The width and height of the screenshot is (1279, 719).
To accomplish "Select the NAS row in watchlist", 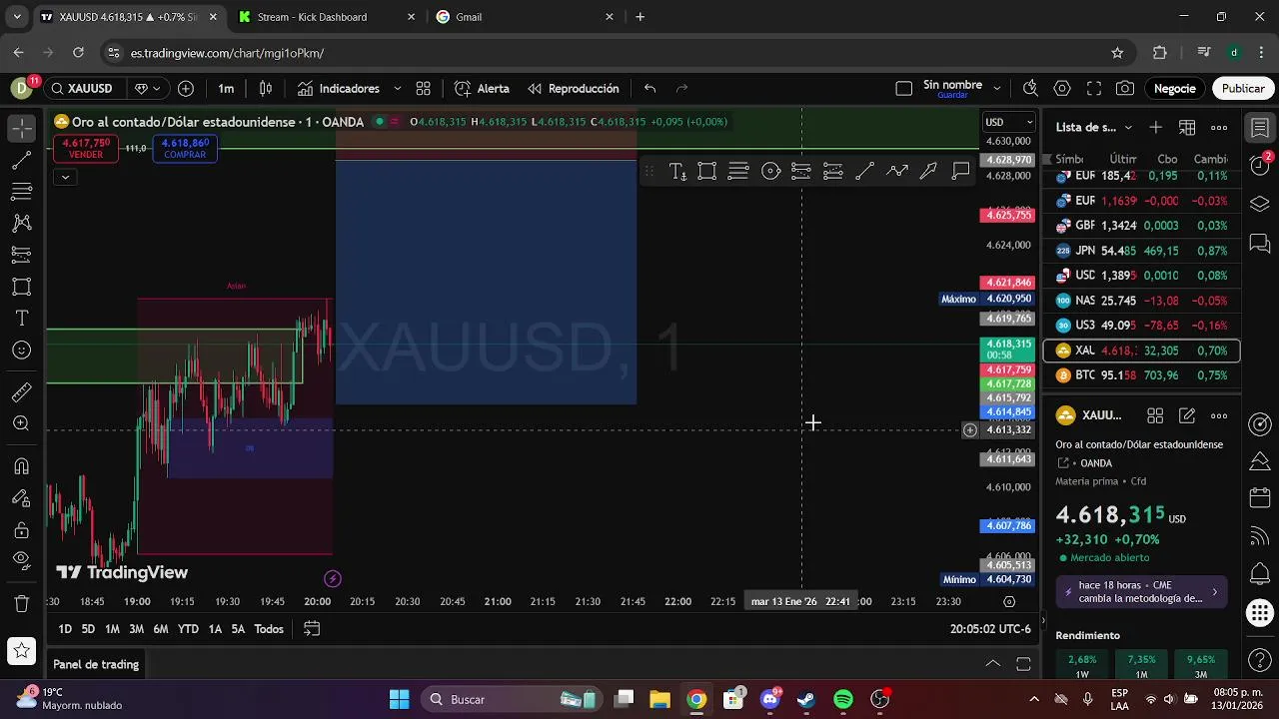I will pos(1141,301).
